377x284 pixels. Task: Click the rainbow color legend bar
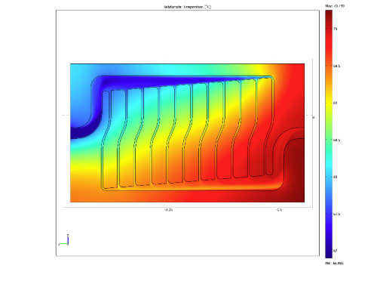coord(329,134)
